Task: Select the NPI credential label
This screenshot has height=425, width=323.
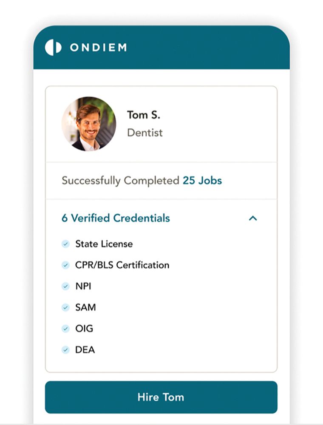Action: click(x=83, y=286)
